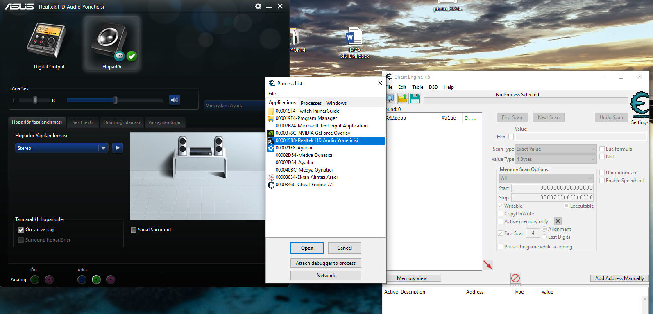Viewport: 653px width, 314px height.
Task: Open Varsayılanı Ayarla dropdown
Action: pyautogui.click(x=235, y=106)
